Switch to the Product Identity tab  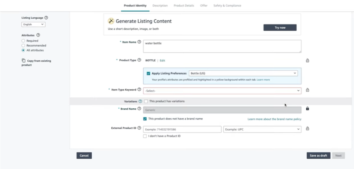pyautogui.click(x=135, y=6)
